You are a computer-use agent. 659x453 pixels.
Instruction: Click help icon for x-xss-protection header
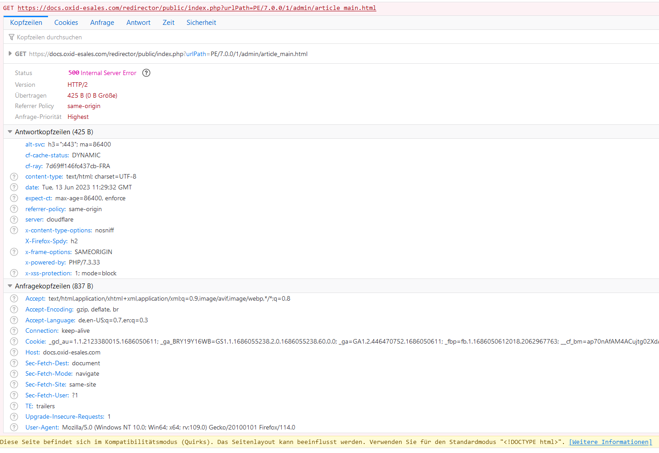[14, 273]
